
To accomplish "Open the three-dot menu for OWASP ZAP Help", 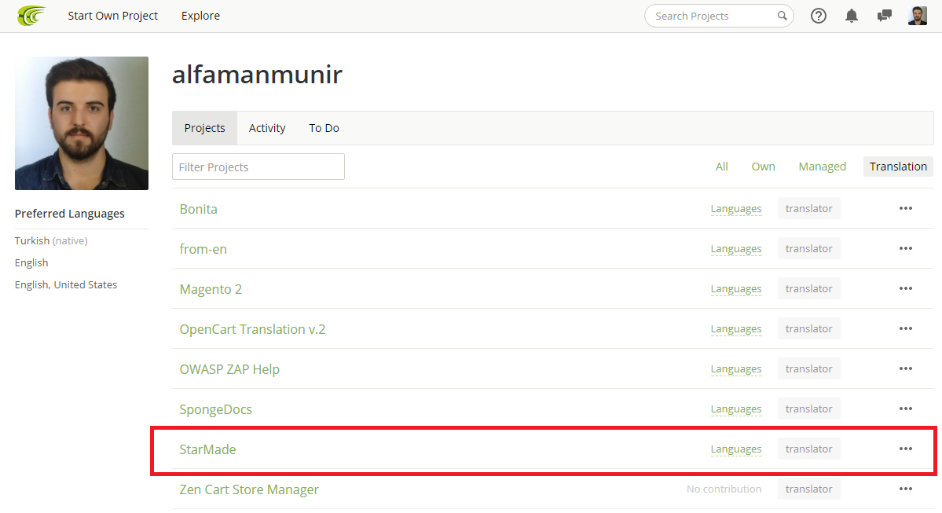I will (905, 368).
